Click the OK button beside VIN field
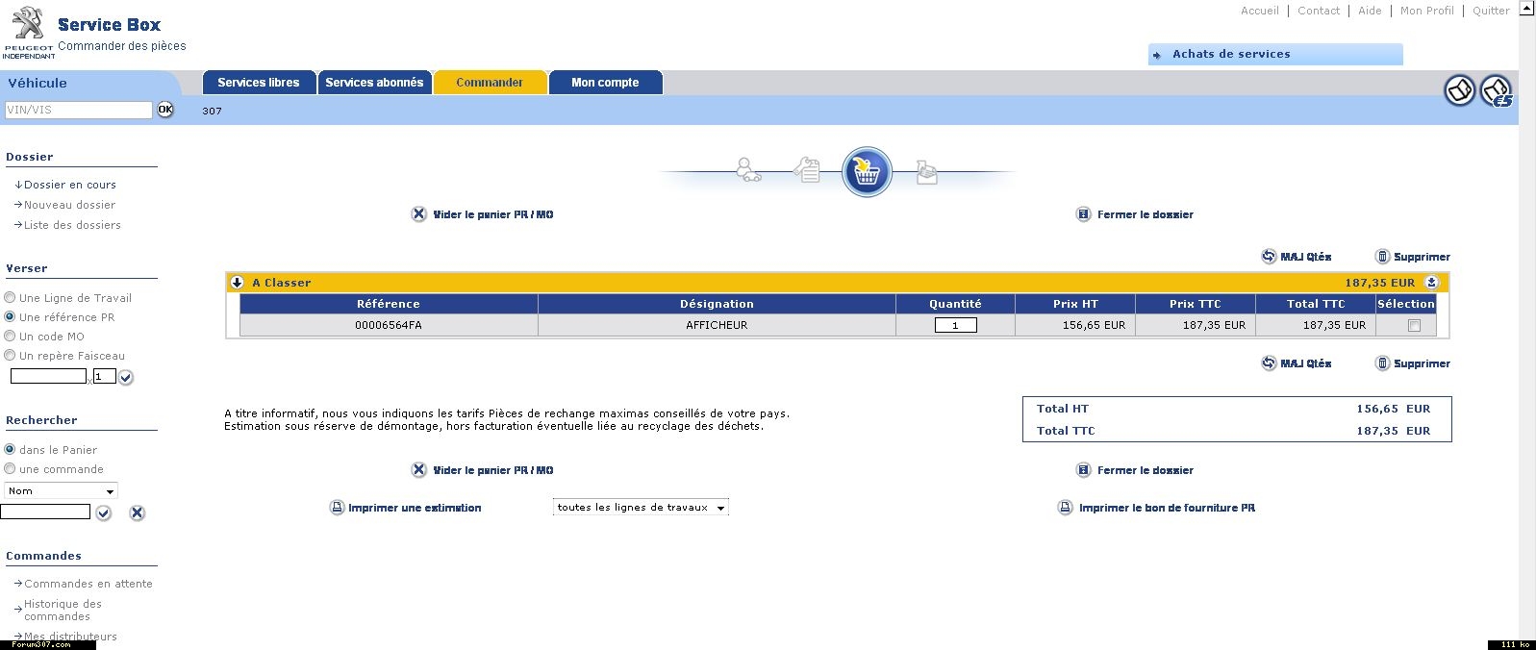1536x650 pixels. (165, 110)
